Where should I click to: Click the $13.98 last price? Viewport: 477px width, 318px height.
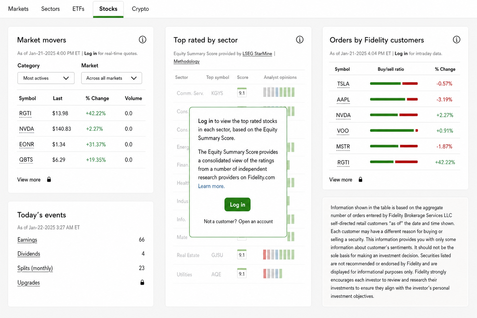(x=60, y=113)
